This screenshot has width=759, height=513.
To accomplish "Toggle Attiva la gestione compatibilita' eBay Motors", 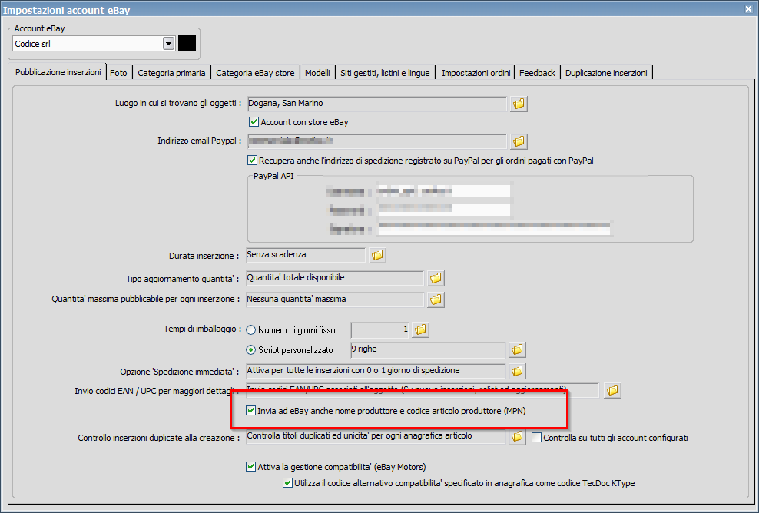I will point(250,467).
